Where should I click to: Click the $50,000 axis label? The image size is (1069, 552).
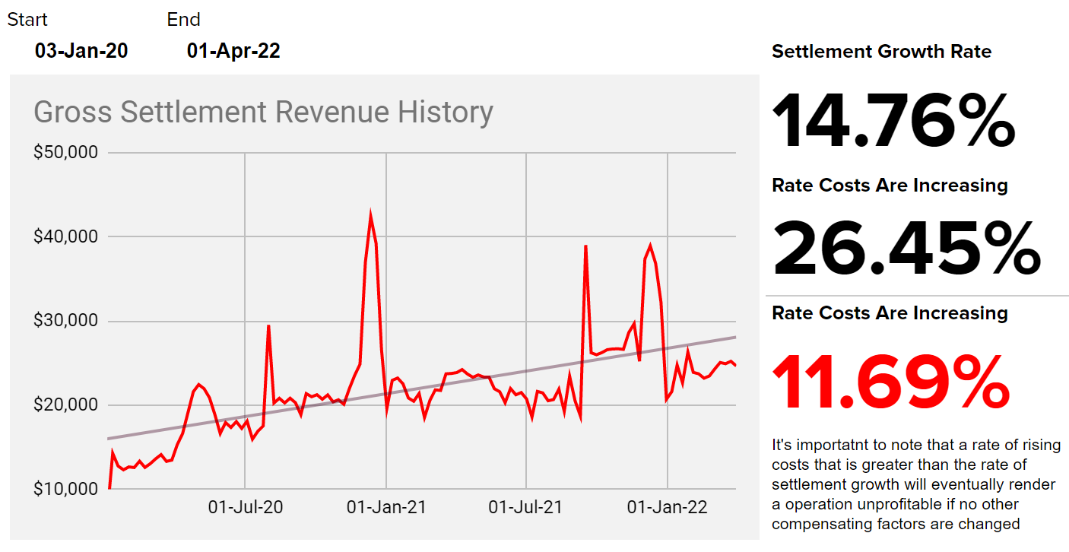coord(65,153)
